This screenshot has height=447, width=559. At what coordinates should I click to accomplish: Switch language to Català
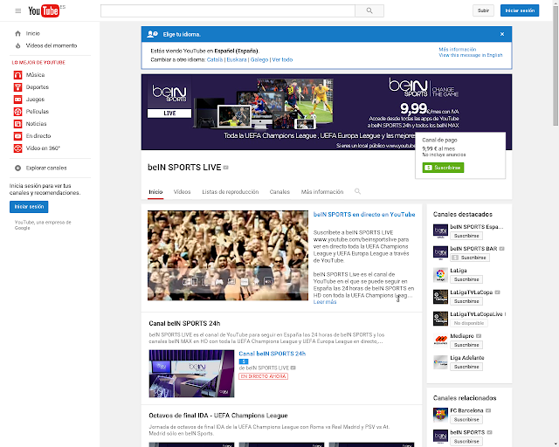tap(215, 59)
